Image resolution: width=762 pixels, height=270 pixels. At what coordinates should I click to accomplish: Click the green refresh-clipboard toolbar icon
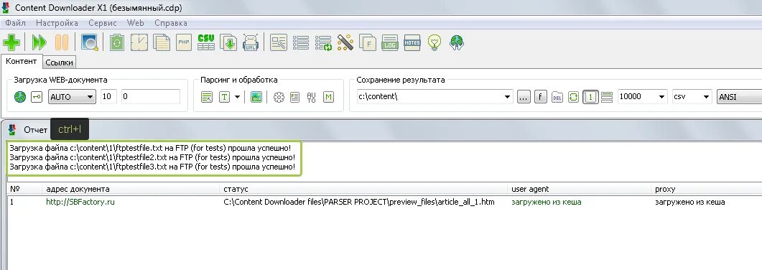[116, 42]
